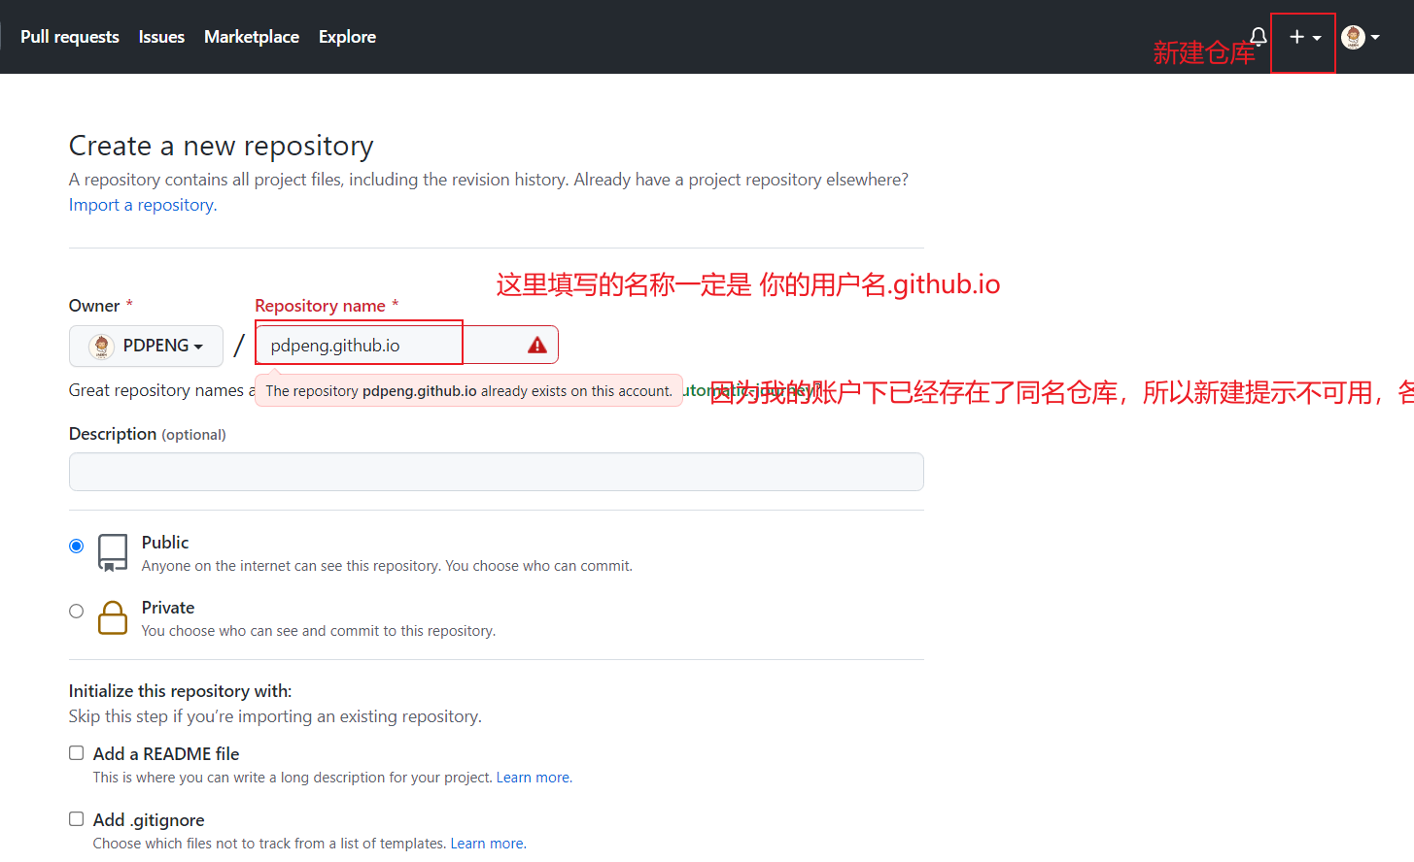Viewport: 1414px width, 862px height.
Task: Enable the Add .gitignore checkbox
Action: coord(77,819)
